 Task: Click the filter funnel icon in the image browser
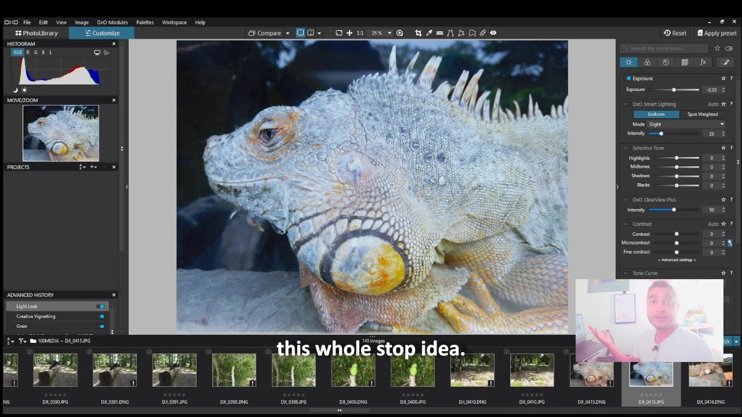[21, 341]
